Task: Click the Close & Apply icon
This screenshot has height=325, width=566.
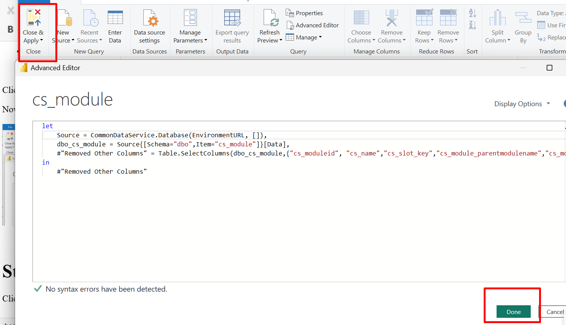Action: pyautogui.click(x=33, y=18)
